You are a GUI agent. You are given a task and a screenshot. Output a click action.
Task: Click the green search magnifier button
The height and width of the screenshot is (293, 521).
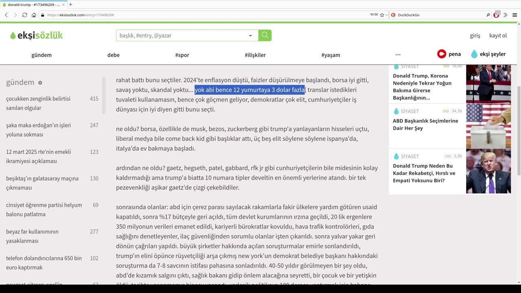[x=265, y=35]
